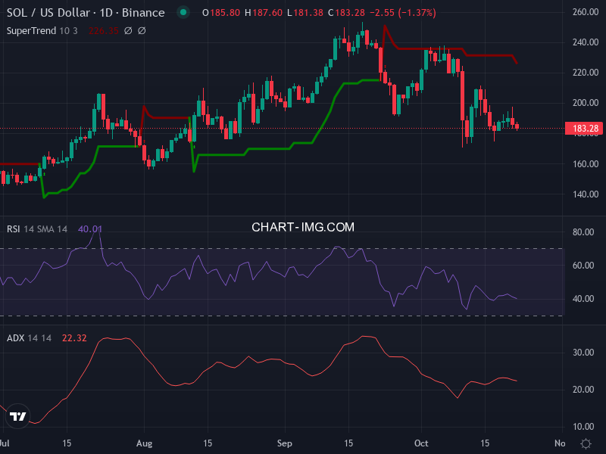Click the Sep label on time axis
Viewport: 606px width, 454px height.
coord(285,443)
